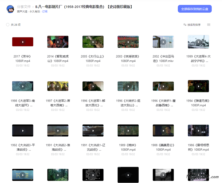Open the 1986《雷场相思树》video thumbnail
Viewport: 222px width, 183px height.
coord(198,130)
